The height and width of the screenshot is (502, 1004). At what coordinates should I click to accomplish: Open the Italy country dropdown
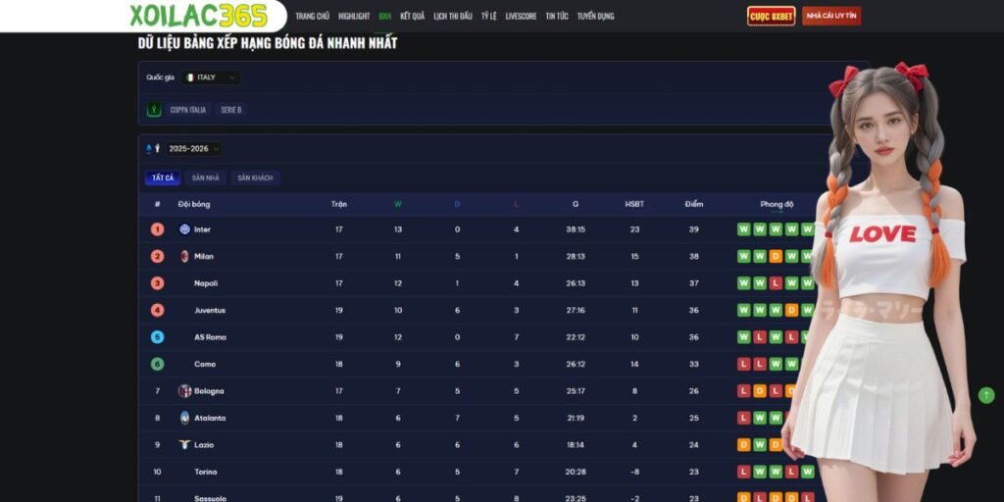(210, 77)
